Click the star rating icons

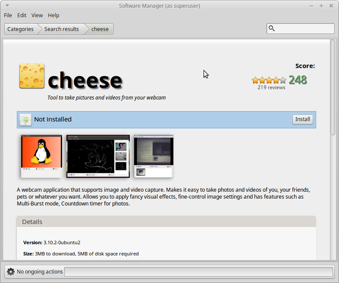point(269,80)
